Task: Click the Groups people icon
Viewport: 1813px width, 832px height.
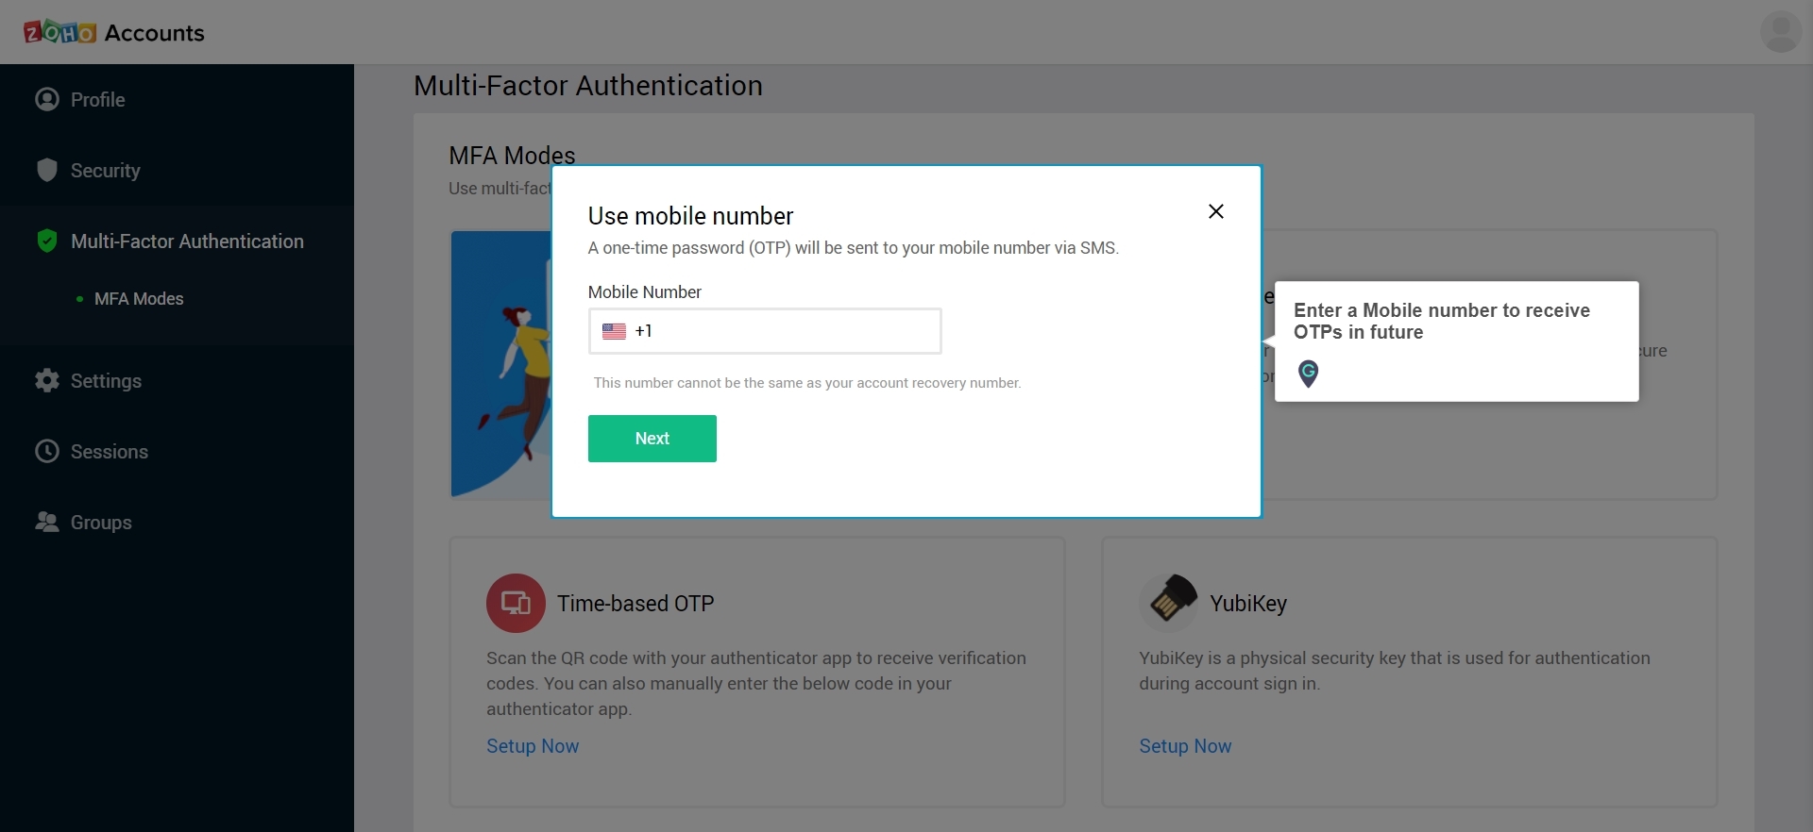Action: coord(47,522)
